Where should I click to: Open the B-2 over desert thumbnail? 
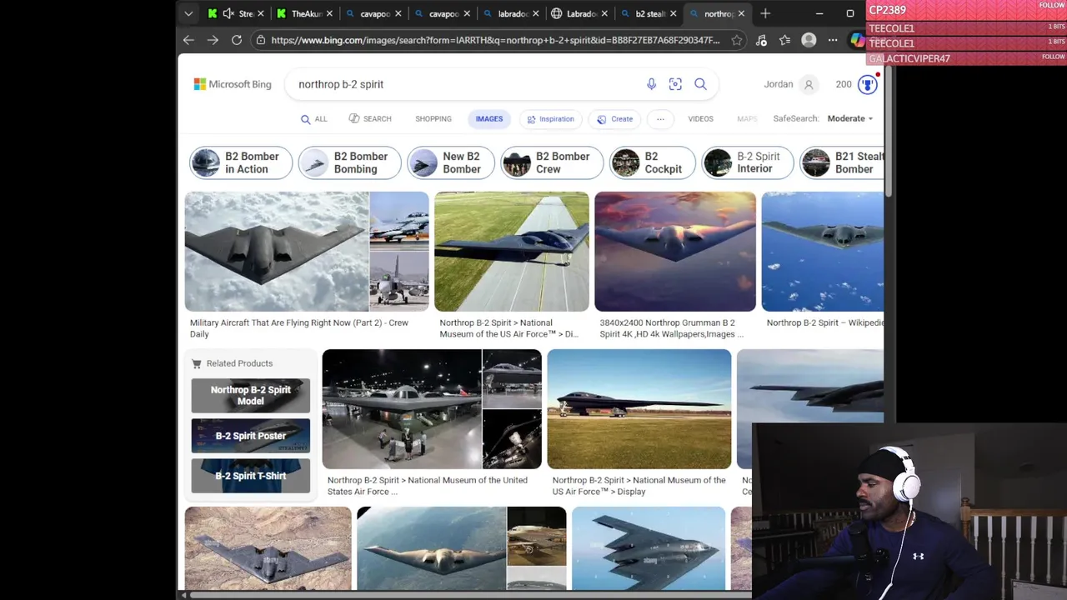pos(268,548)
